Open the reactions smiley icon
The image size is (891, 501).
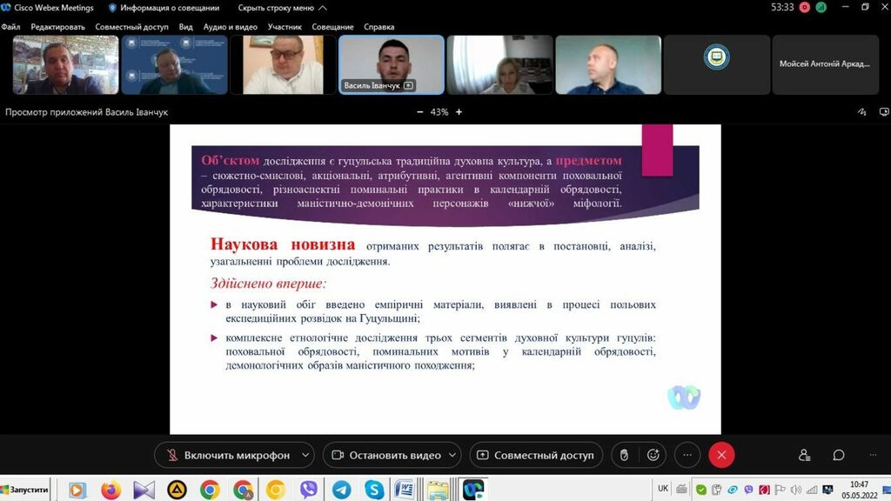point(653,455)
